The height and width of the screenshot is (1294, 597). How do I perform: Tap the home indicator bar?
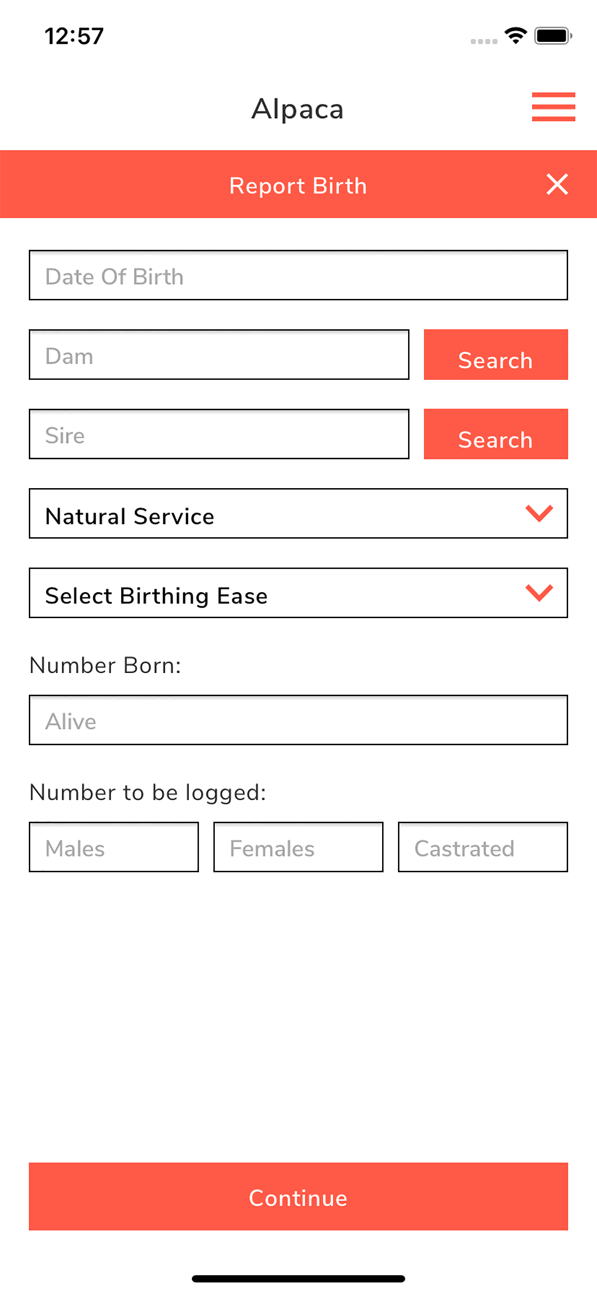tap(298, 1278)
